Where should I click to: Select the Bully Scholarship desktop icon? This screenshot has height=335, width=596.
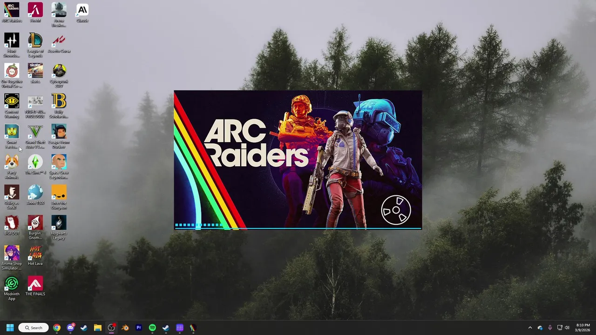[x=59, y=106]
